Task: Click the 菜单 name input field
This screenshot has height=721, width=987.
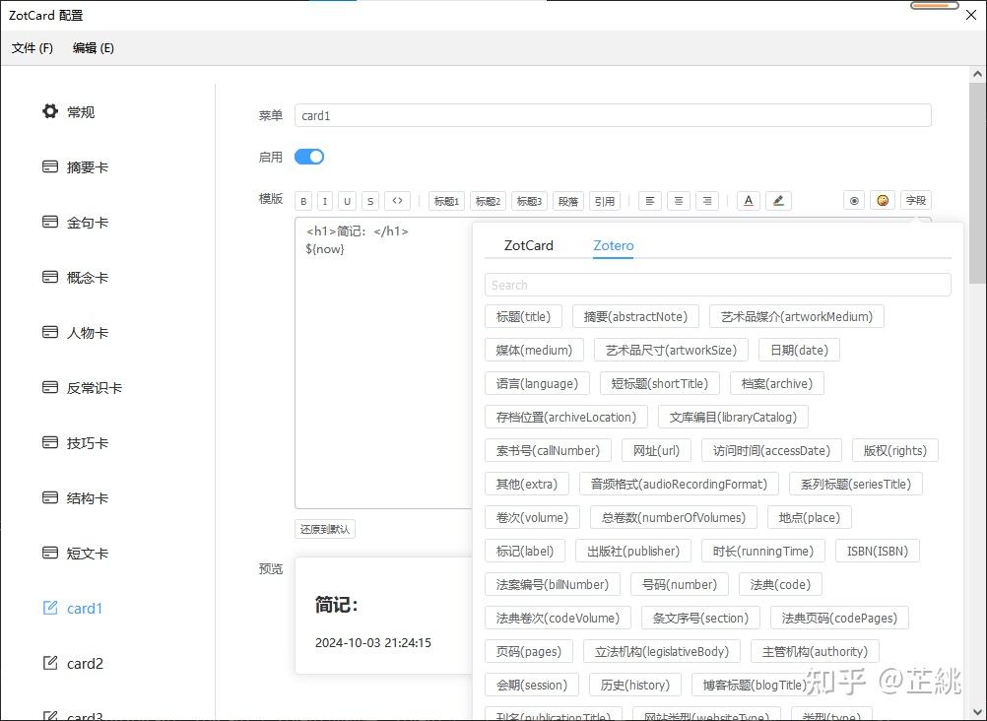Action: click(x=613, y=115)
